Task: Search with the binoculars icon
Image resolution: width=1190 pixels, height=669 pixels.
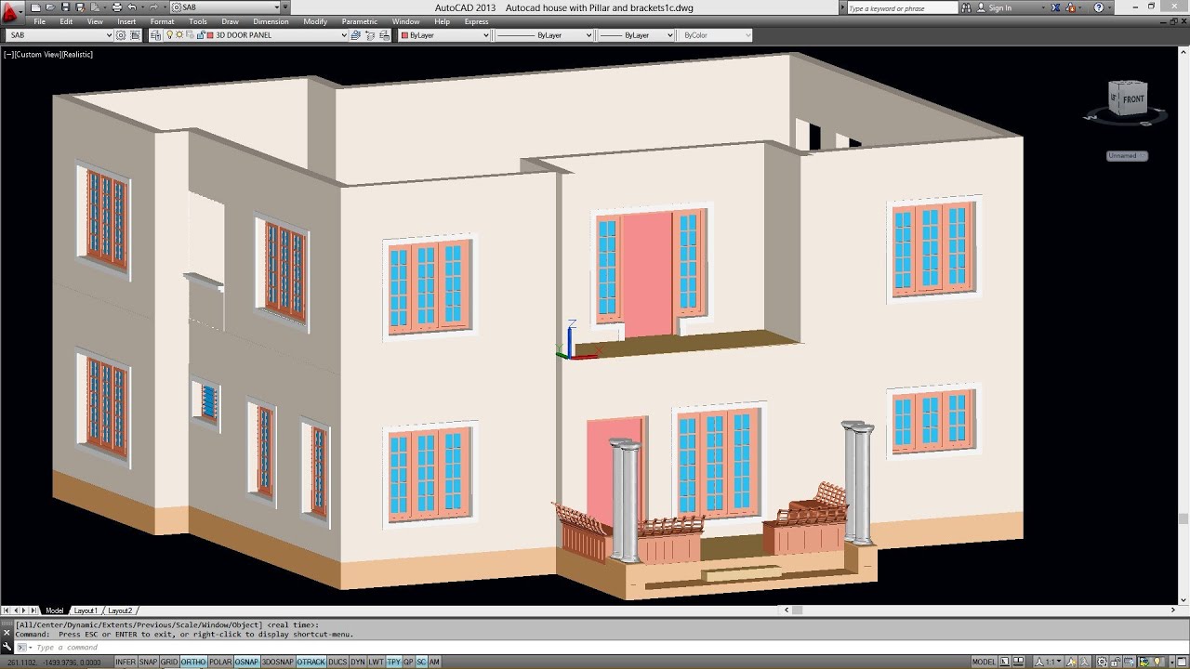Action: pos(967,7)
